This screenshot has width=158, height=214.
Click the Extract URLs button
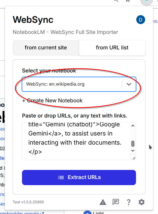tap(79, 178)
